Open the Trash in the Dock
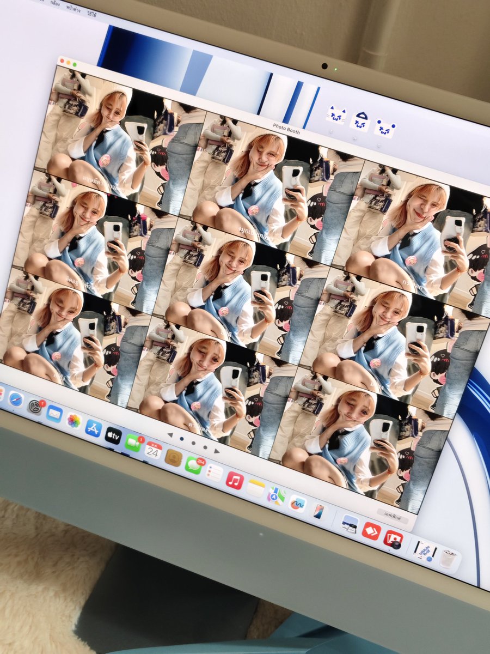The width and height of the screenshot is (490, 654). click(x=448, y=559)
